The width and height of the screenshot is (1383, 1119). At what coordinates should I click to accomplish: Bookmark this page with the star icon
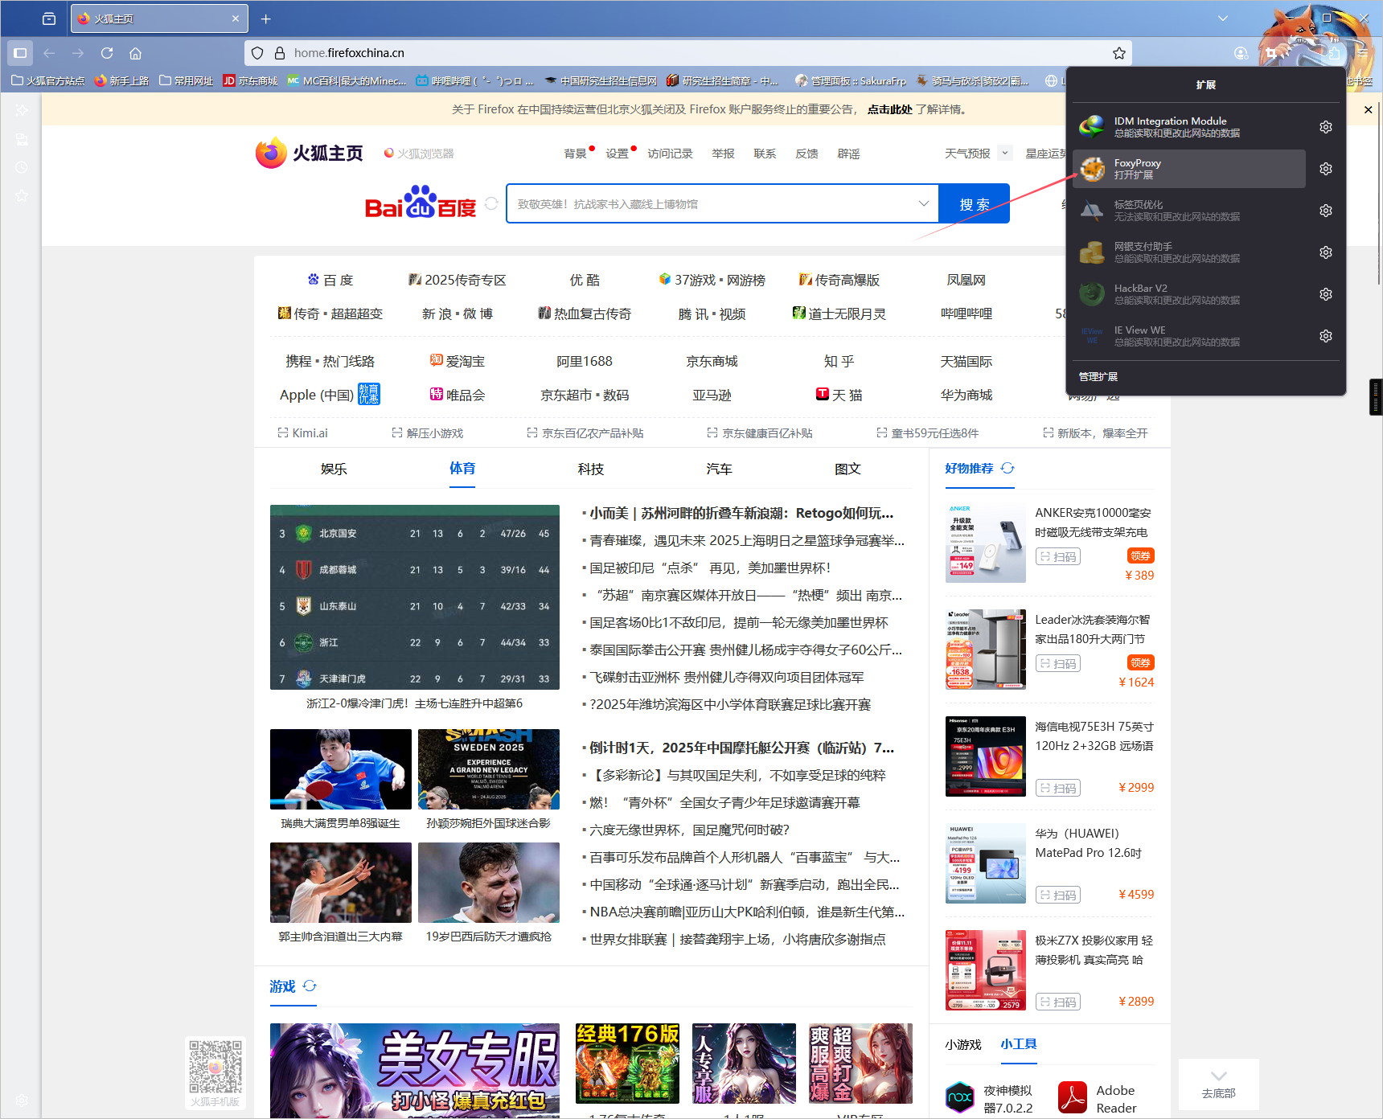click(x=1118, y=53)
